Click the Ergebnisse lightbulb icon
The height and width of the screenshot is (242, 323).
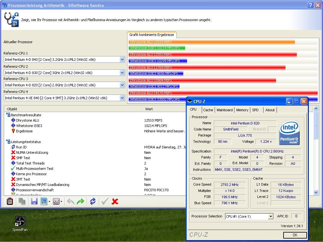(x=13, y=131)
